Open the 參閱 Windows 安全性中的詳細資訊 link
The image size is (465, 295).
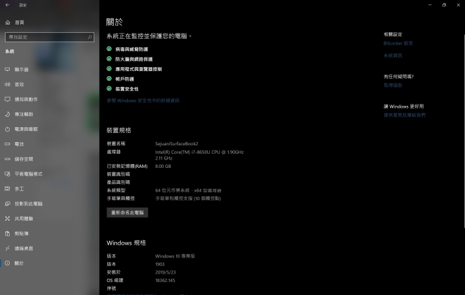pos(143,101)
